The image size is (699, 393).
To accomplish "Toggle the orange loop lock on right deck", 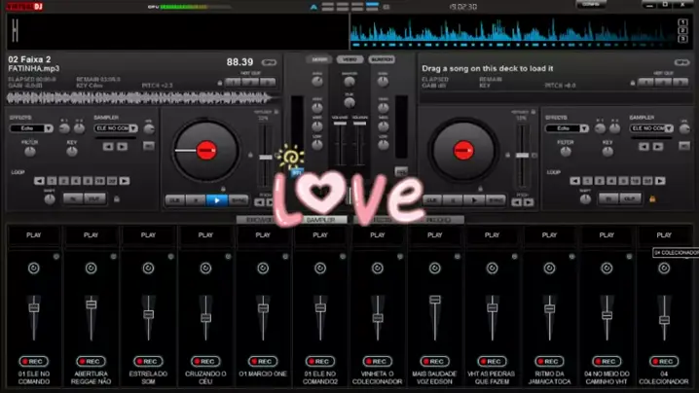I will point(652,199).
